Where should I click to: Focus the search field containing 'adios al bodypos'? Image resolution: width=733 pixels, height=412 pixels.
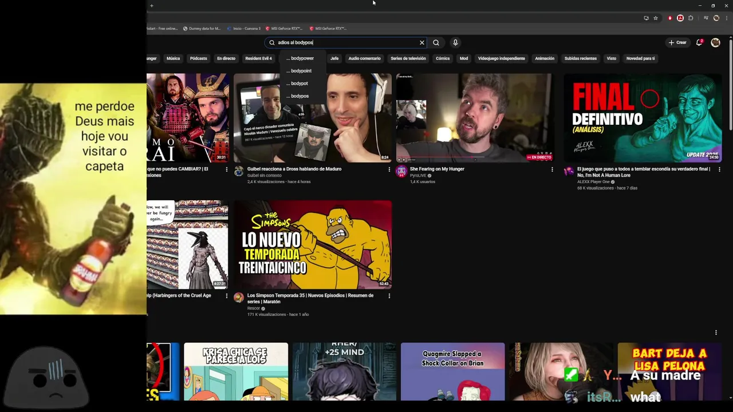click(x=346, y=42)
